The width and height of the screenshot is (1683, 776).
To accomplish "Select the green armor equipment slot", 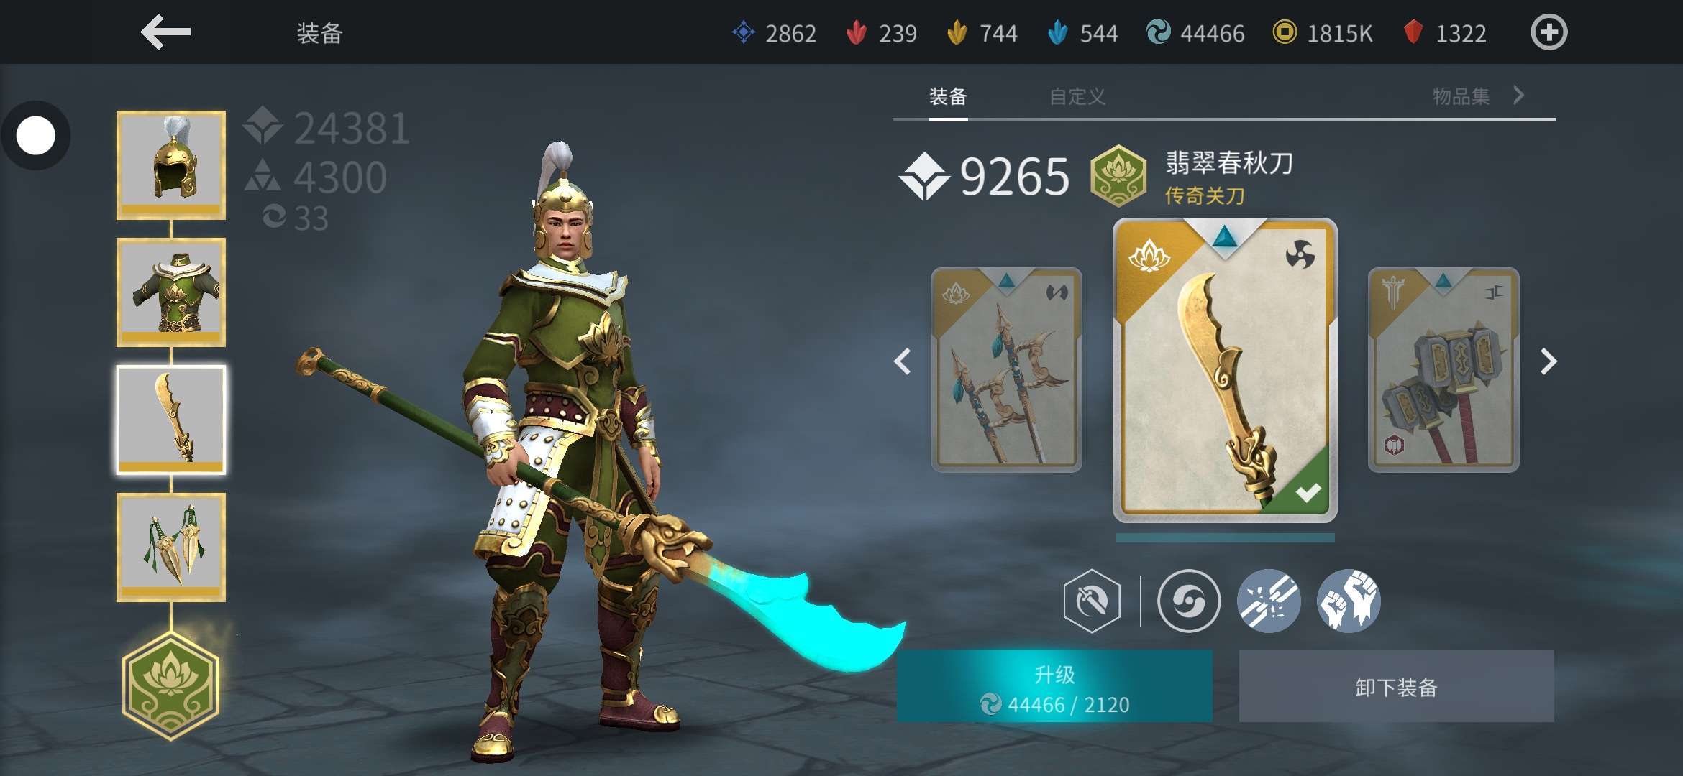I will point(171,292).
